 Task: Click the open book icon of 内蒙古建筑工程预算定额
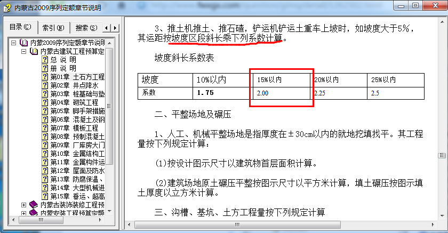34,51
